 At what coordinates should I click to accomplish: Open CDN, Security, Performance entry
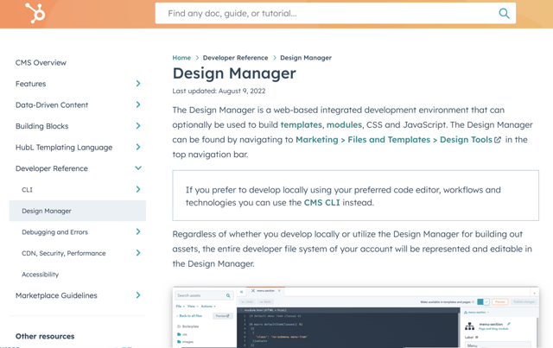click(63, 253)
